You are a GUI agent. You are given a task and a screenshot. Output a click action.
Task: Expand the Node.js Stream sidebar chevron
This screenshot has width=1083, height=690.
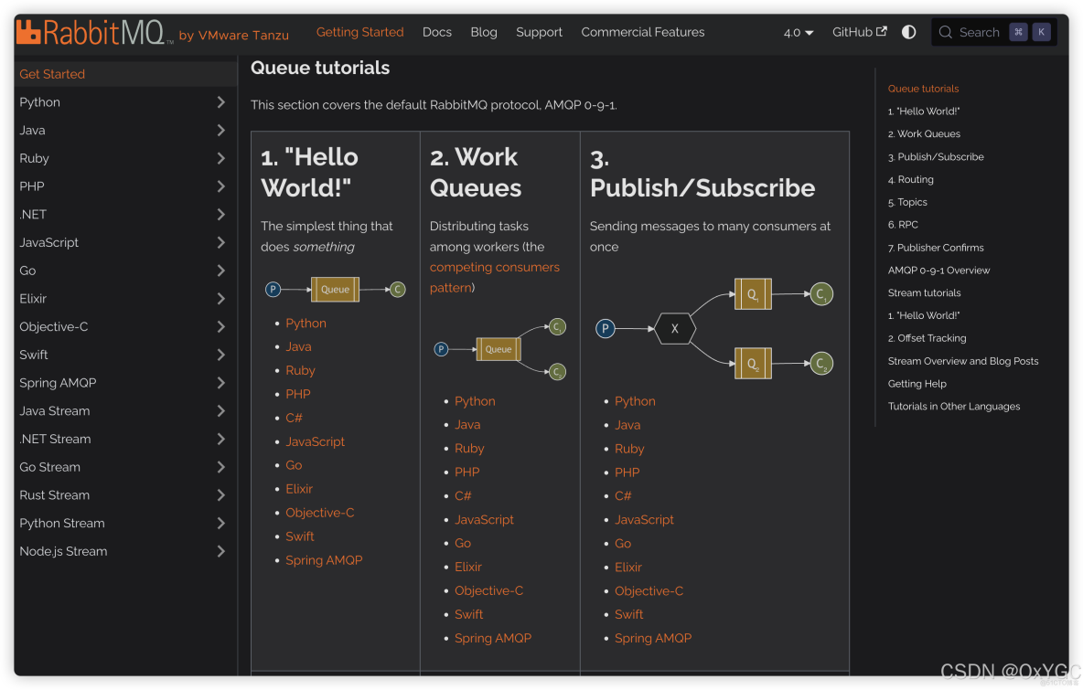coord(220,551)
